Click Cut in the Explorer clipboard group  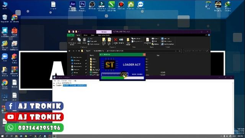pos(90,38)
